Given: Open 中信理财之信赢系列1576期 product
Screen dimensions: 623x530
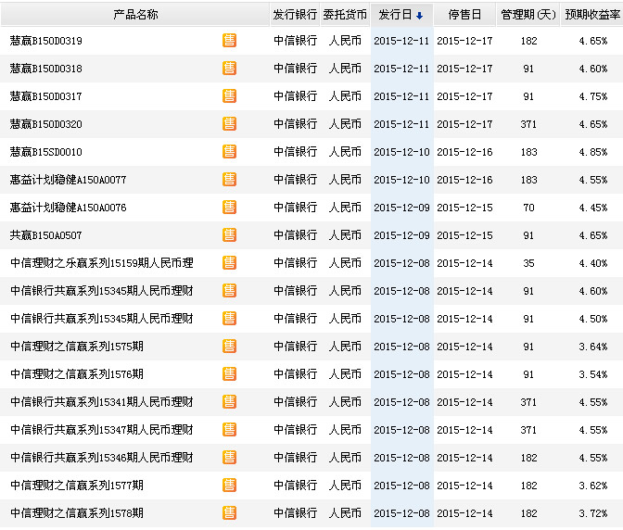Looking at the screenshot, I should pos(77,374).
